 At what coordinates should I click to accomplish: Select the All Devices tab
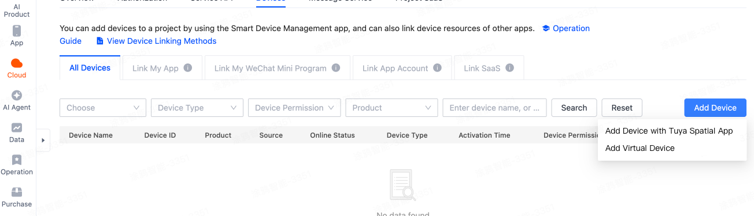(x=90, y=68)
